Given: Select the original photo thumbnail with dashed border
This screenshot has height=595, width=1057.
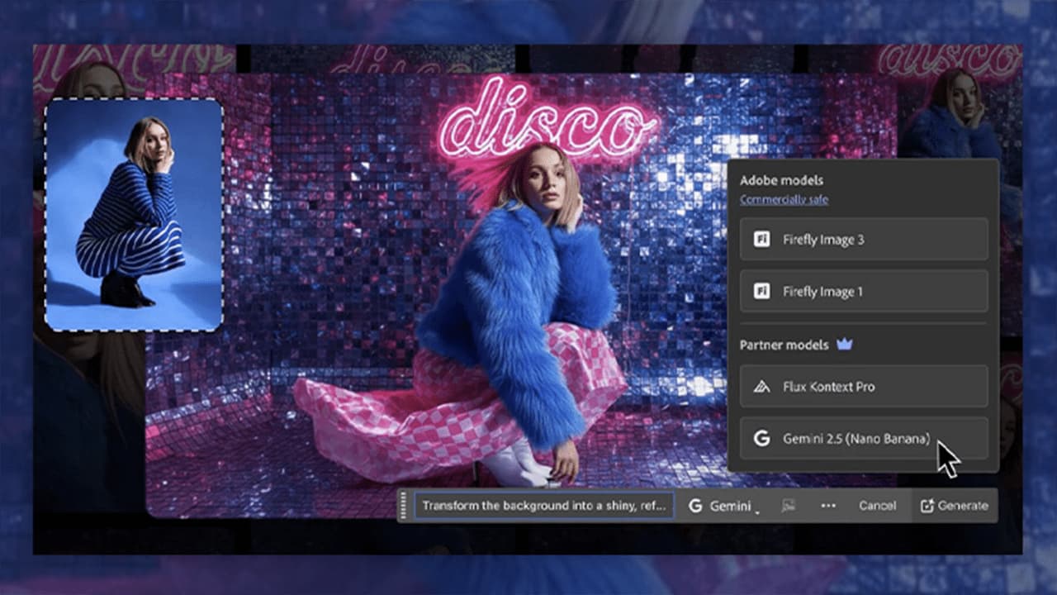Looking at the screenshot, I should pyautogui.click(x=134, y=215).
